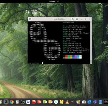
Task: Click the bright green swatch in the bottom row
Action: point(69,58)
